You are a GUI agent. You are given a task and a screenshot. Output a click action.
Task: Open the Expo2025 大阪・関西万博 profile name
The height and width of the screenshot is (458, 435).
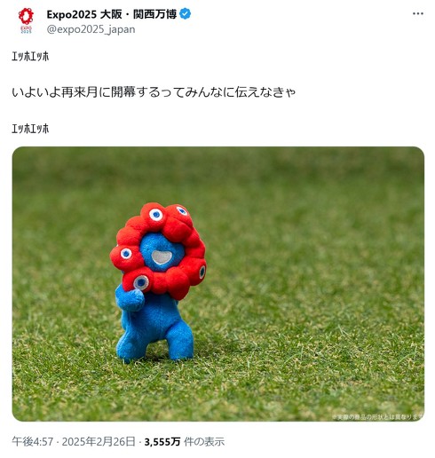[x=112, y=14]
